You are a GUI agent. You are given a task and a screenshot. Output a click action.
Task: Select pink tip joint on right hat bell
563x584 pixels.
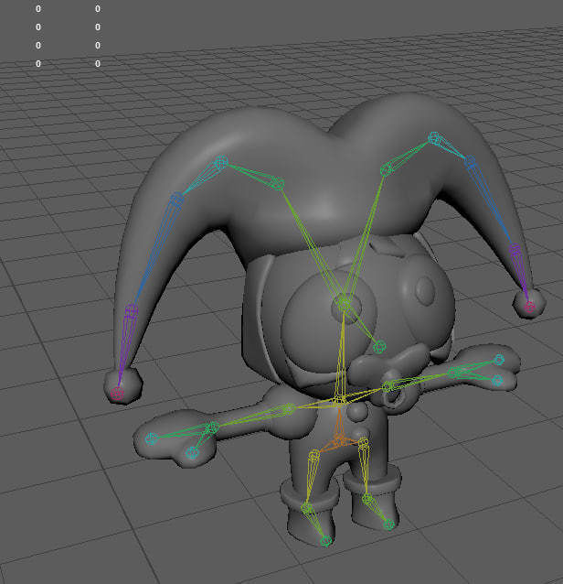(529, 307)
